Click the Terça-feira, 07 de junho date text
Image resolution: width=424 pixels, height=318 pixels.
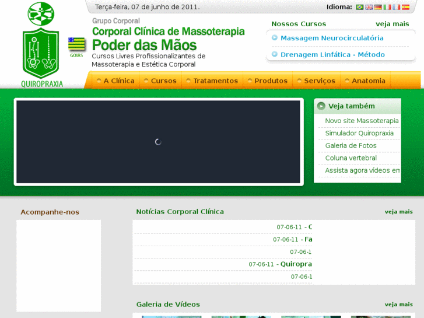point(147,7)
